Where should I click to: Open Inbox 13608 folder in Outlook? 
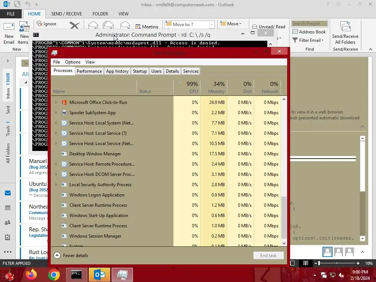click(x=8, y=86)
